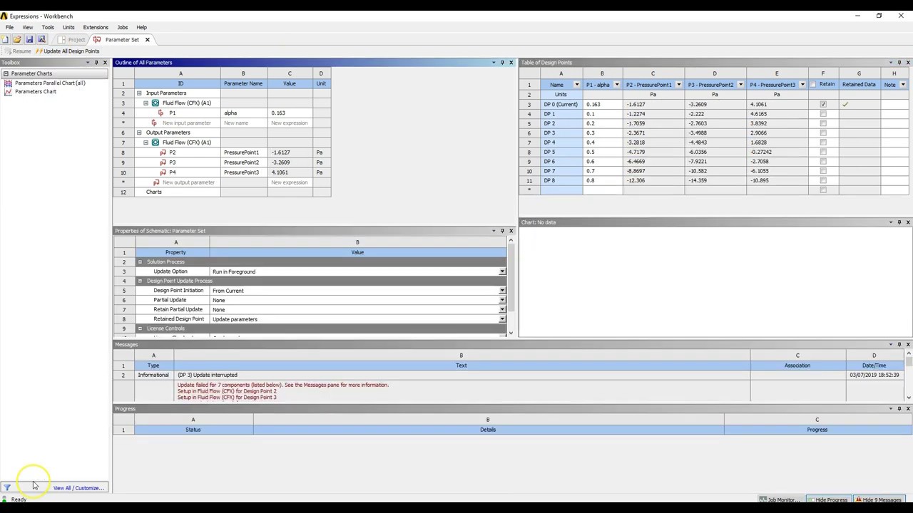This screenshot has height=513, width=913.
Task: Close the Table of Design Points panel
Action: 908,63
